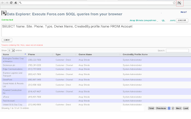Open the Data Explorer extension icon
191x119 pixels.
[179, 3]
